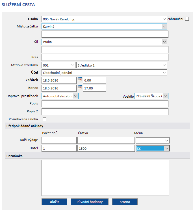Click into the Popis input field
Viewport: 195px width, 212px height.
(x=105, y=104)
